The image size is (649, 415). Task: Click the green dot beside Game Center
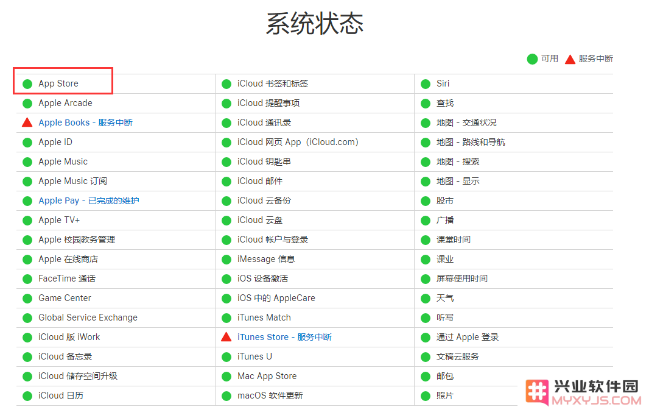pos(27,299)
